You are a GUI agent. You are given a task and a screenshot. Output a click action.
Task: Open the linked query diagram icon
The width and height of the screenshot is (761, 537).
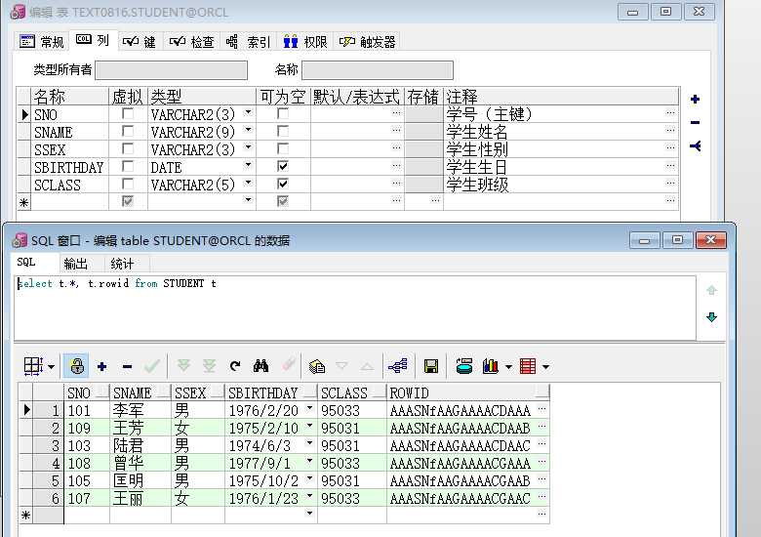point(398,365)
